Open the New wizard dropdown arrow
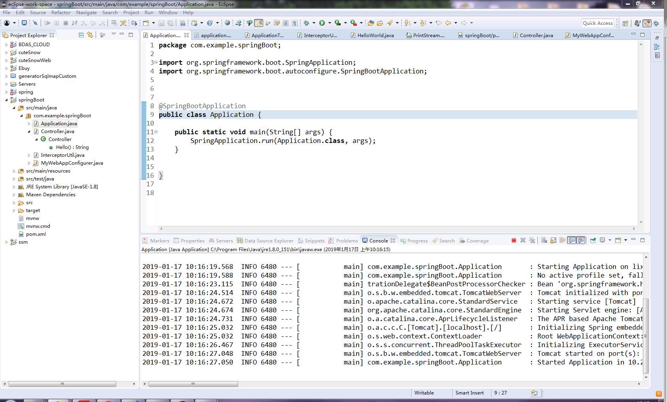 (153, 23)
